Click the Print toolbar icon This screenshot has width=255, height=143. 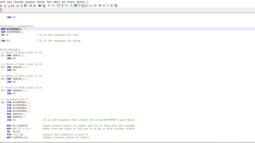pyautogui.click(x=12, y=6)
